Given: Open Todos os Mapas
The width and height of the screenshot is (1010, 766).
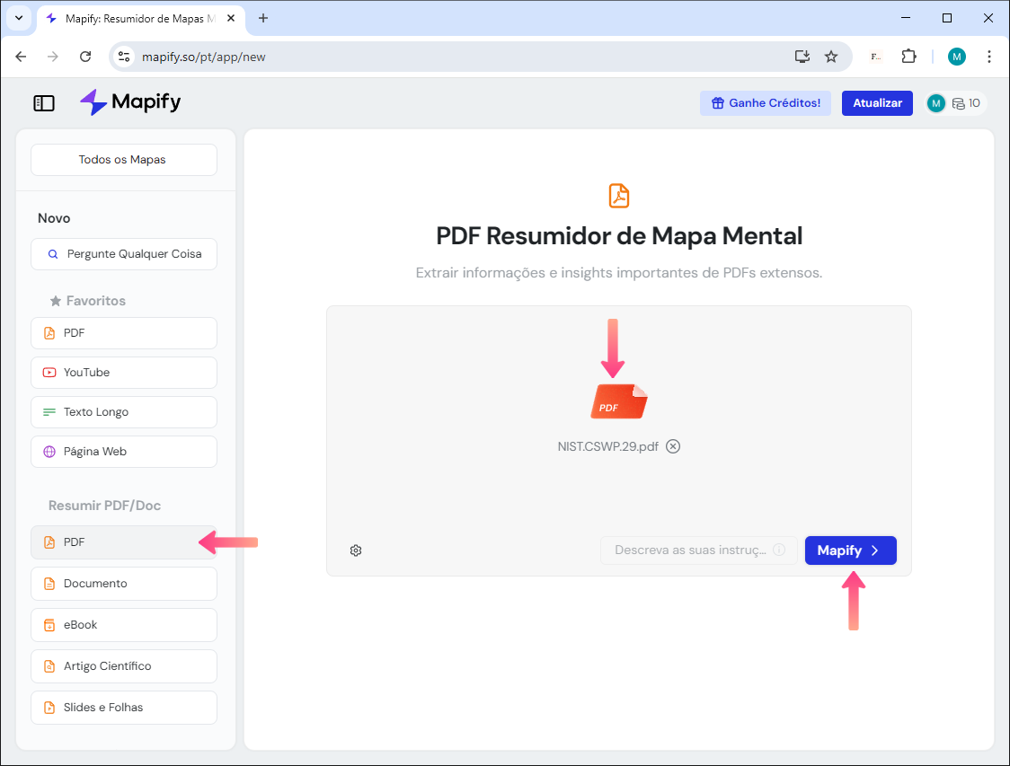Looking at the screenshot, I should [x=124, y=160].
